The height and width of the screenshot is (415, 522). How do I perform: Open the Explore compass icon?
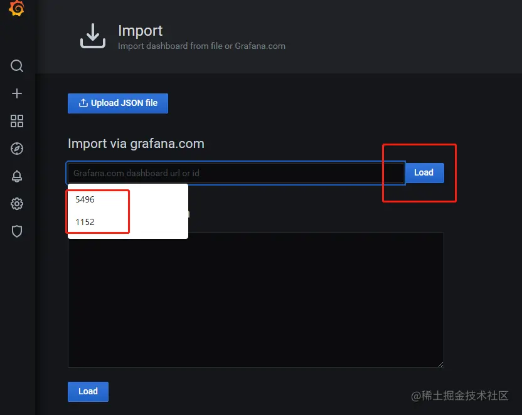point(17,149)
